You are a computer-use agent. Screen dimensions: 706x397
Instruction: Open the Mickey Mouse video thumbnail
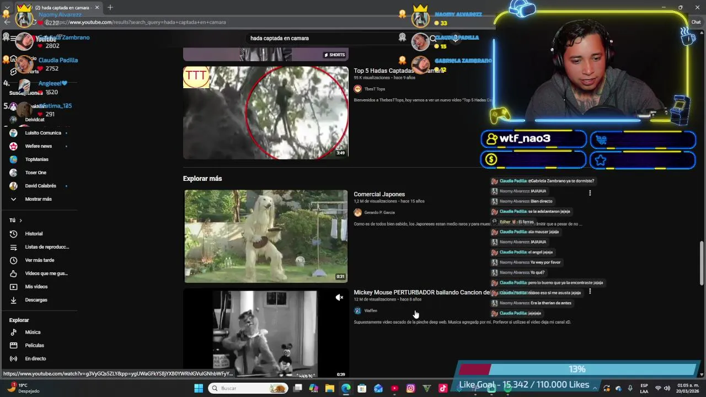tap(266, 334)
